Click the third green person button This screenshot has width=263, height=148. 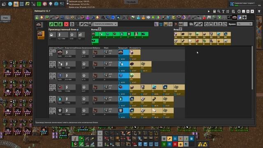(60, 24)
